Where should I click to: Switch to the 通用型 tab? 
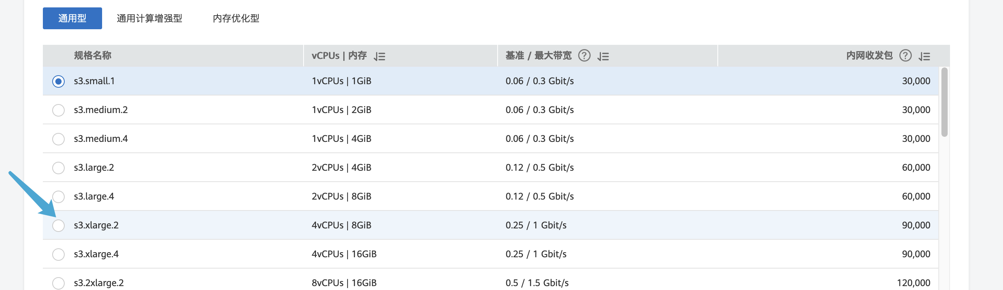point(72,18)
